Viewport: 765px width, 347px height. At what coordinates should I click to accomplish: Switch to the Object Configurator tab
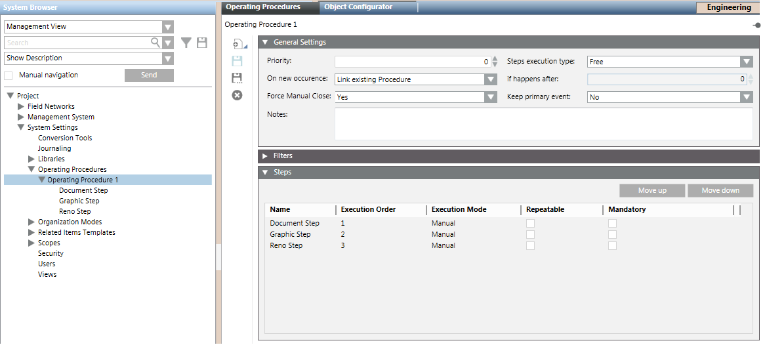click(x=358, y=7)
